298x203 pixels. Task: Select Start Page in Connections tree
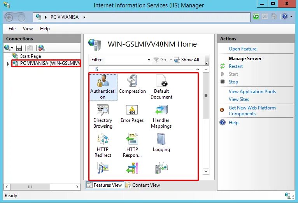(30, 56)
